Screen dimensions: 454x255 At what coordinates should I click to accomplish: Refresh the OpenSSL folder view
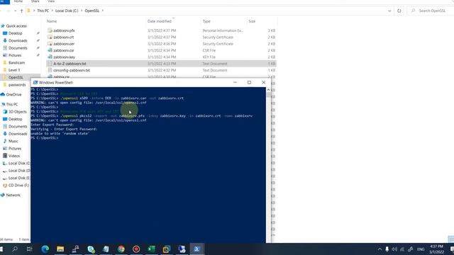point(399,11)
